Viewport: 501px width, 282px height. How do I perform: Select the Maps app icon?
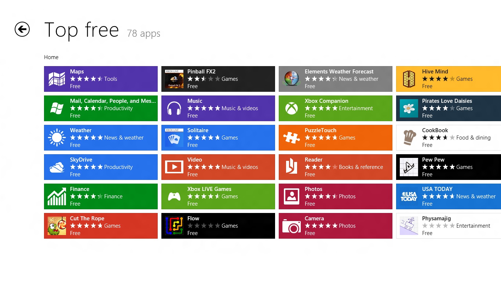point(57,79)
